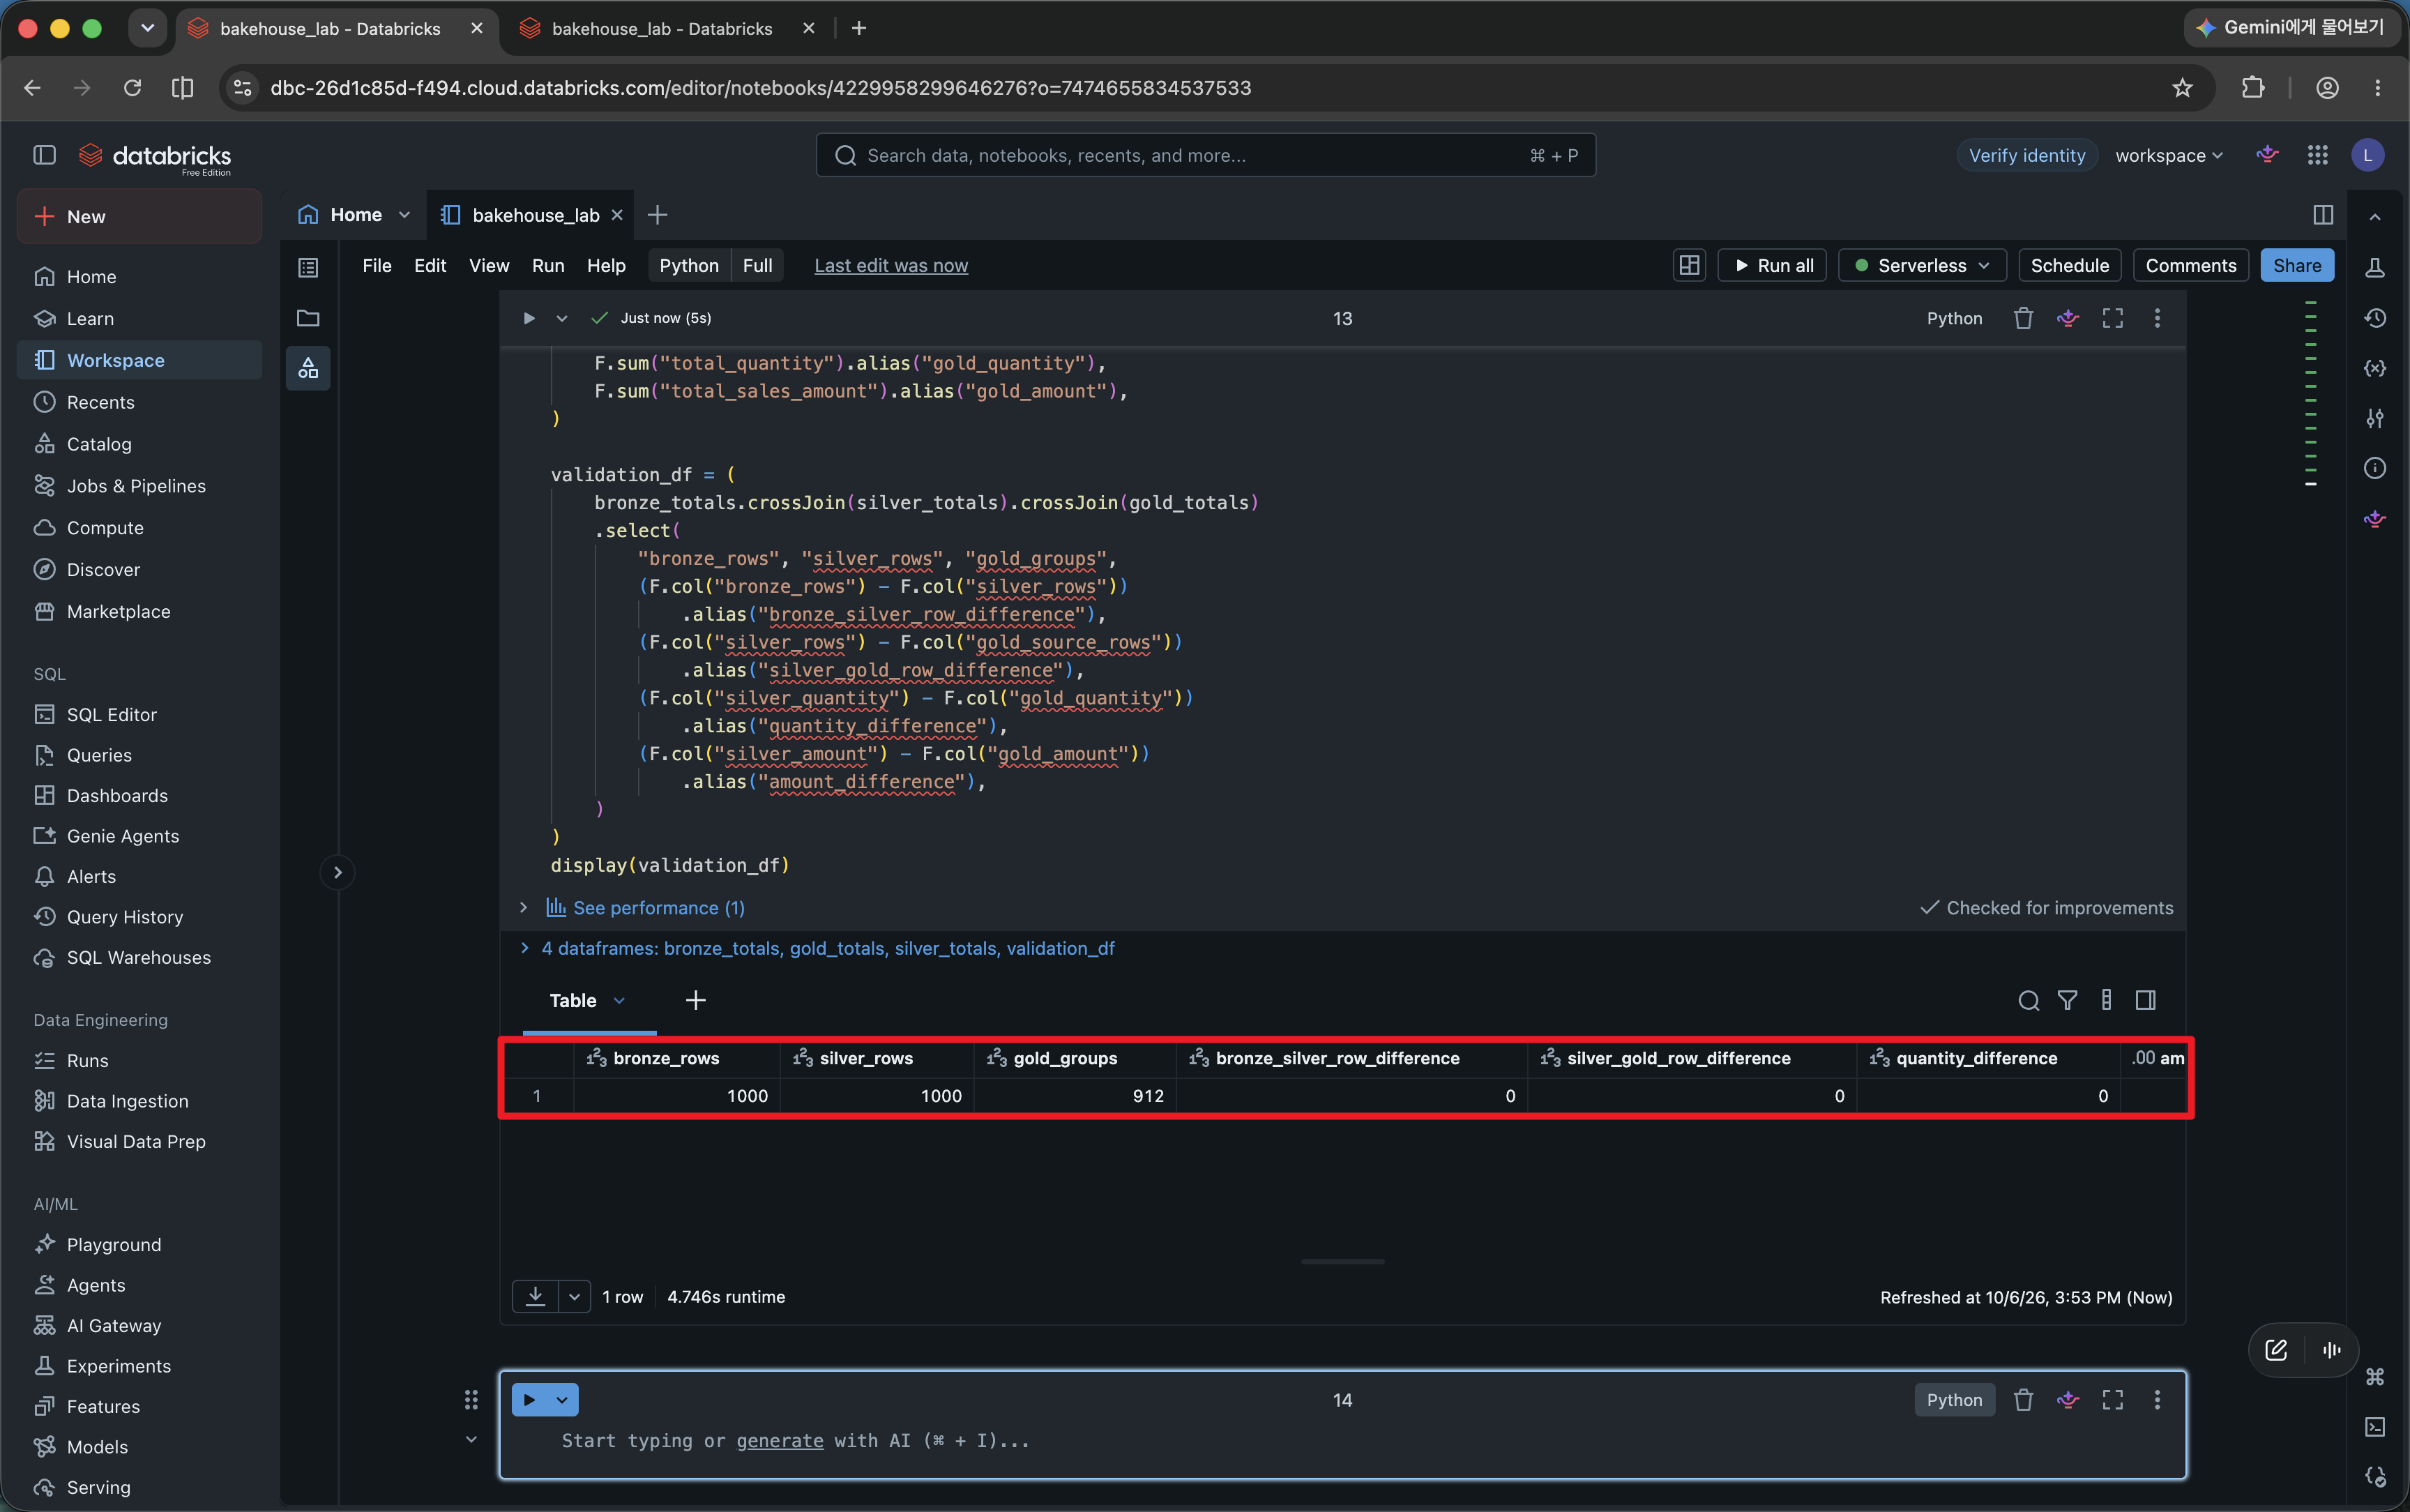Search within the results table
This screenshot has width=2410, height=1512.
2028,1000
